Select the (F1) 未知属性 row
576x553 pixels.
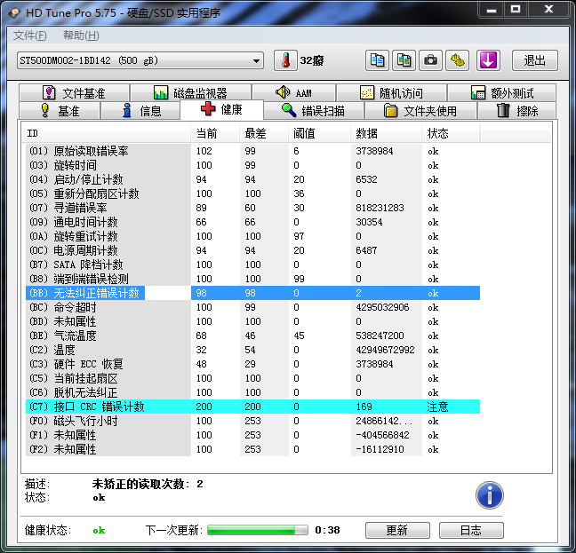click(x=252, y=435)
